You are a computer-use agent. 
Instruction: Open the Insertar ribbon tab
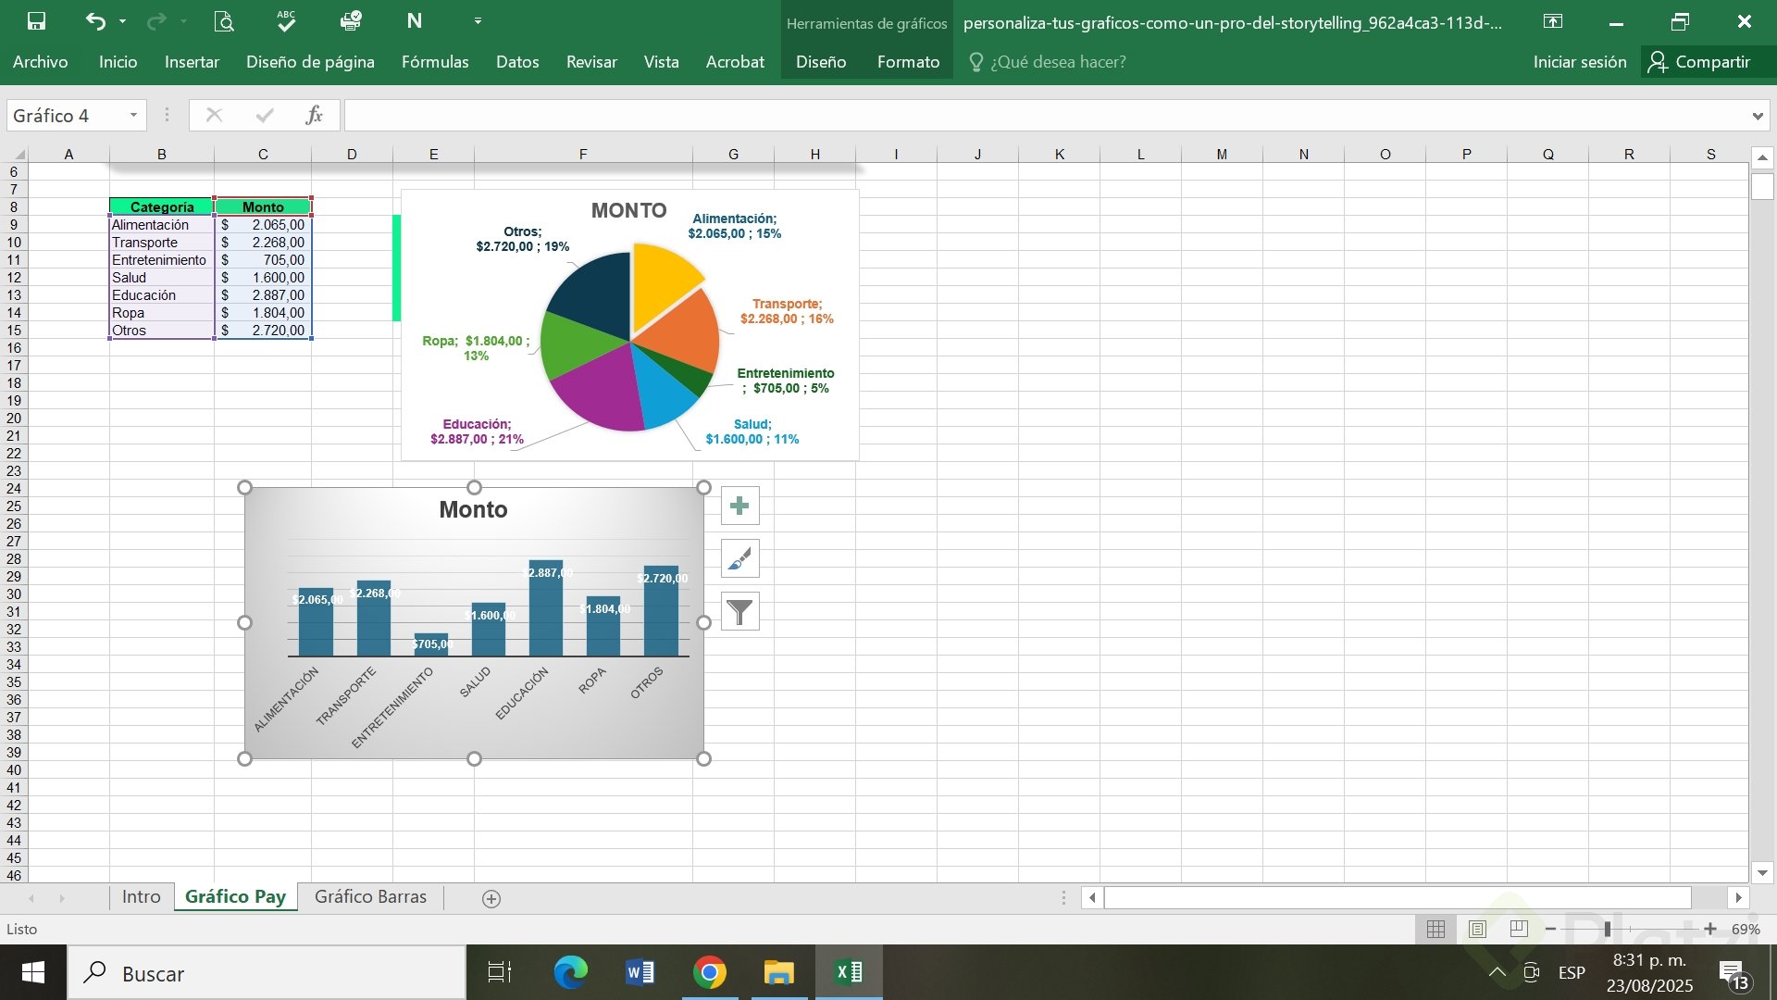coord(192,62)
